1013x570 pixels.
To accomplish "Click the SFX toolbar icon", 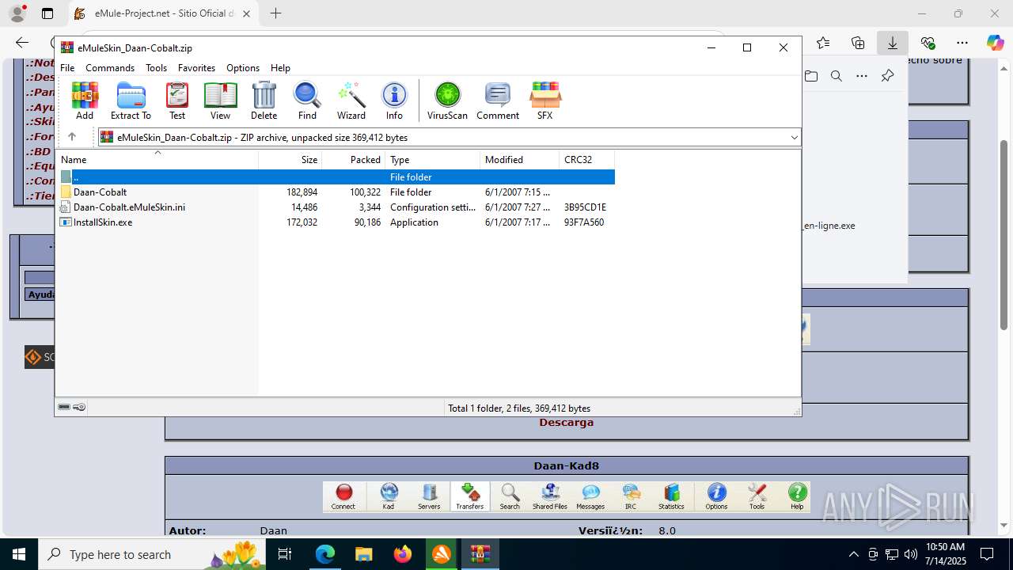I will click(x=544, y=101).
